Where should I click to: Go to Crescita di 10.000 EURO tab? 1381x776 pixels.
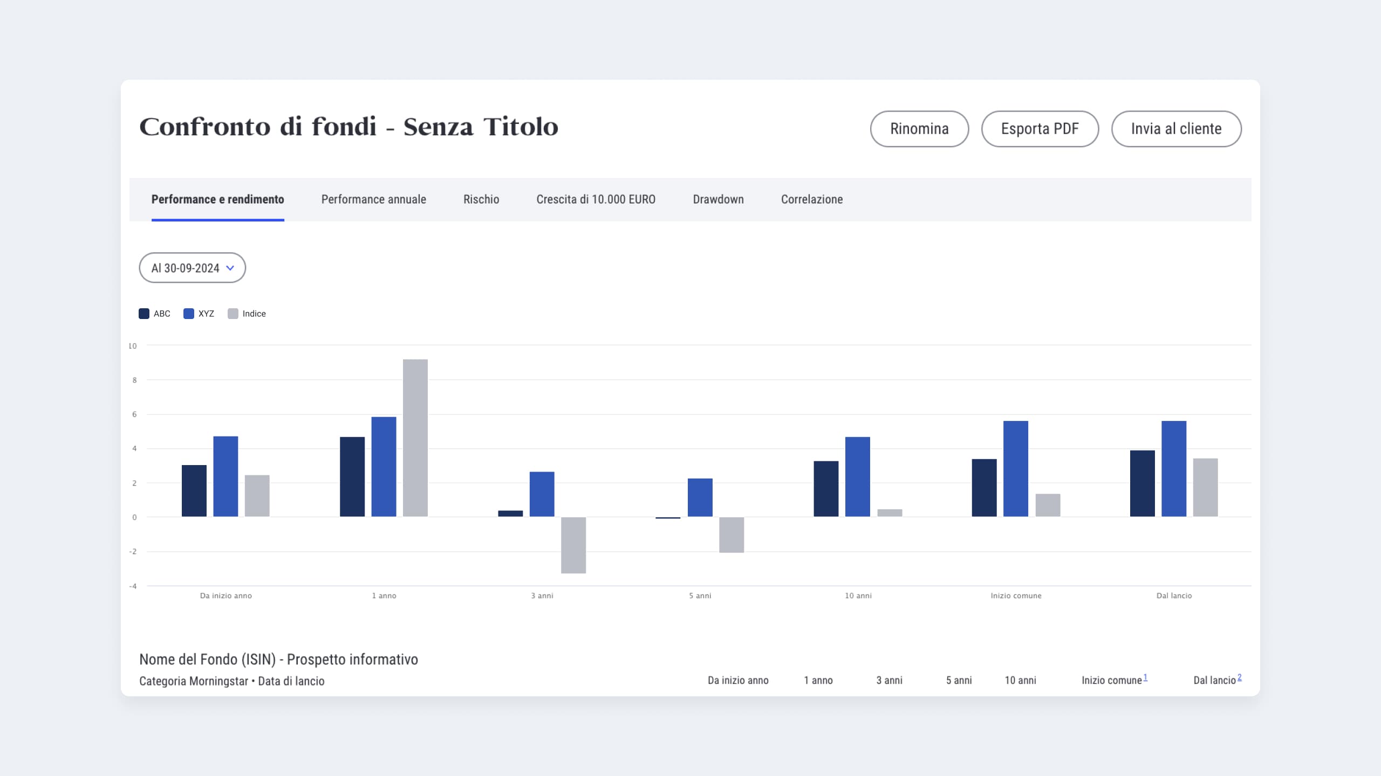(x=596, y=199)
